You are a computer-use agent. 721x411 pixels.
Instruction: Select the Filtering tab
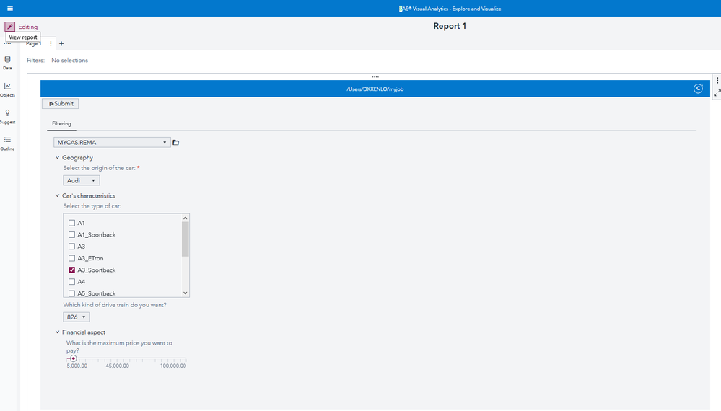(x=61, y=123)
